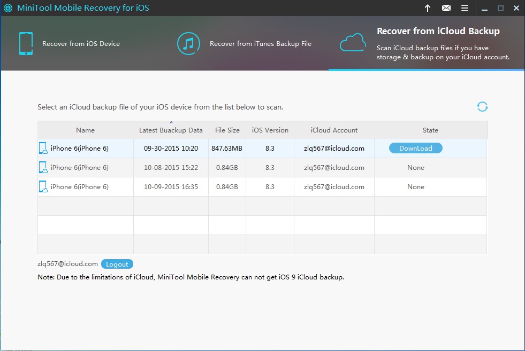Click the account email in the 09-30-2015 row
The image size is (525, 351).
coord(334,148)
